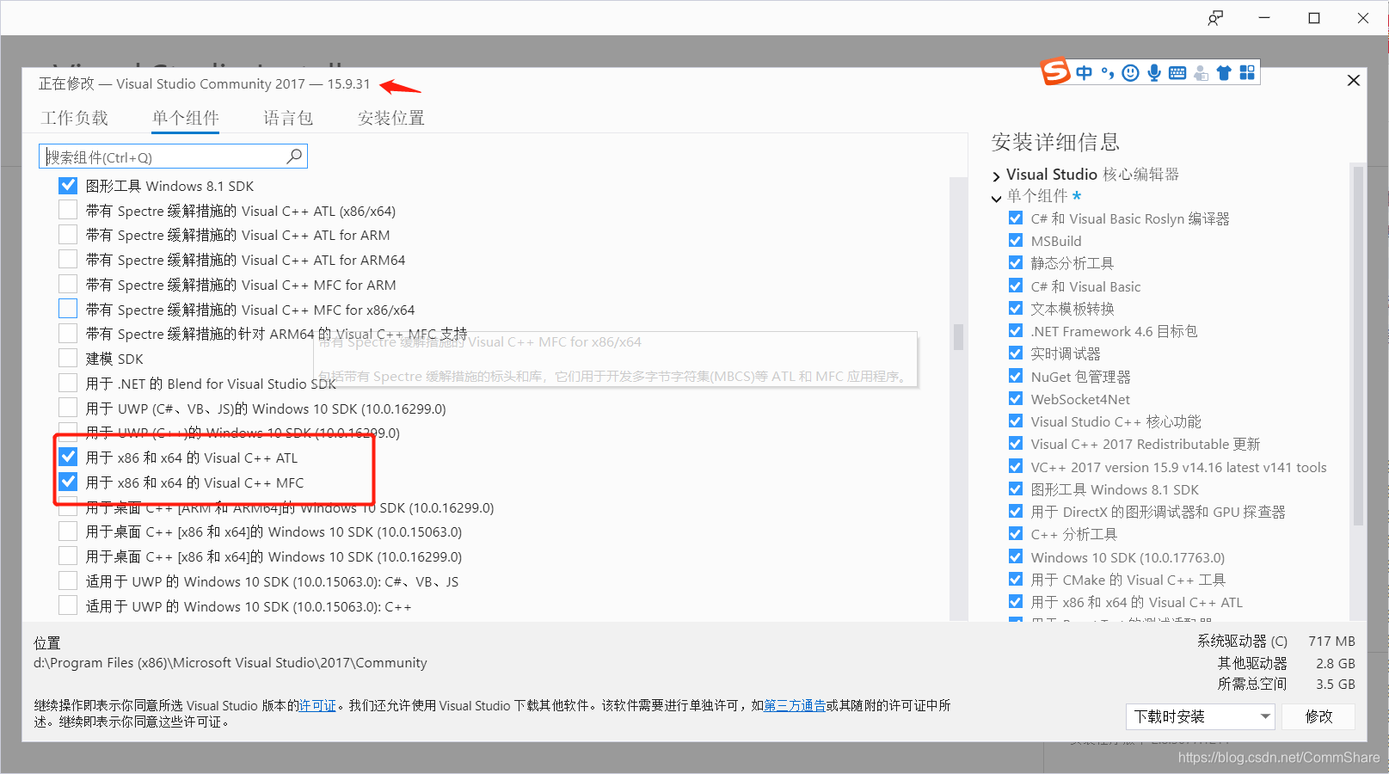Uncheck C++ 分析工具 in install details

coord(1016,533)
